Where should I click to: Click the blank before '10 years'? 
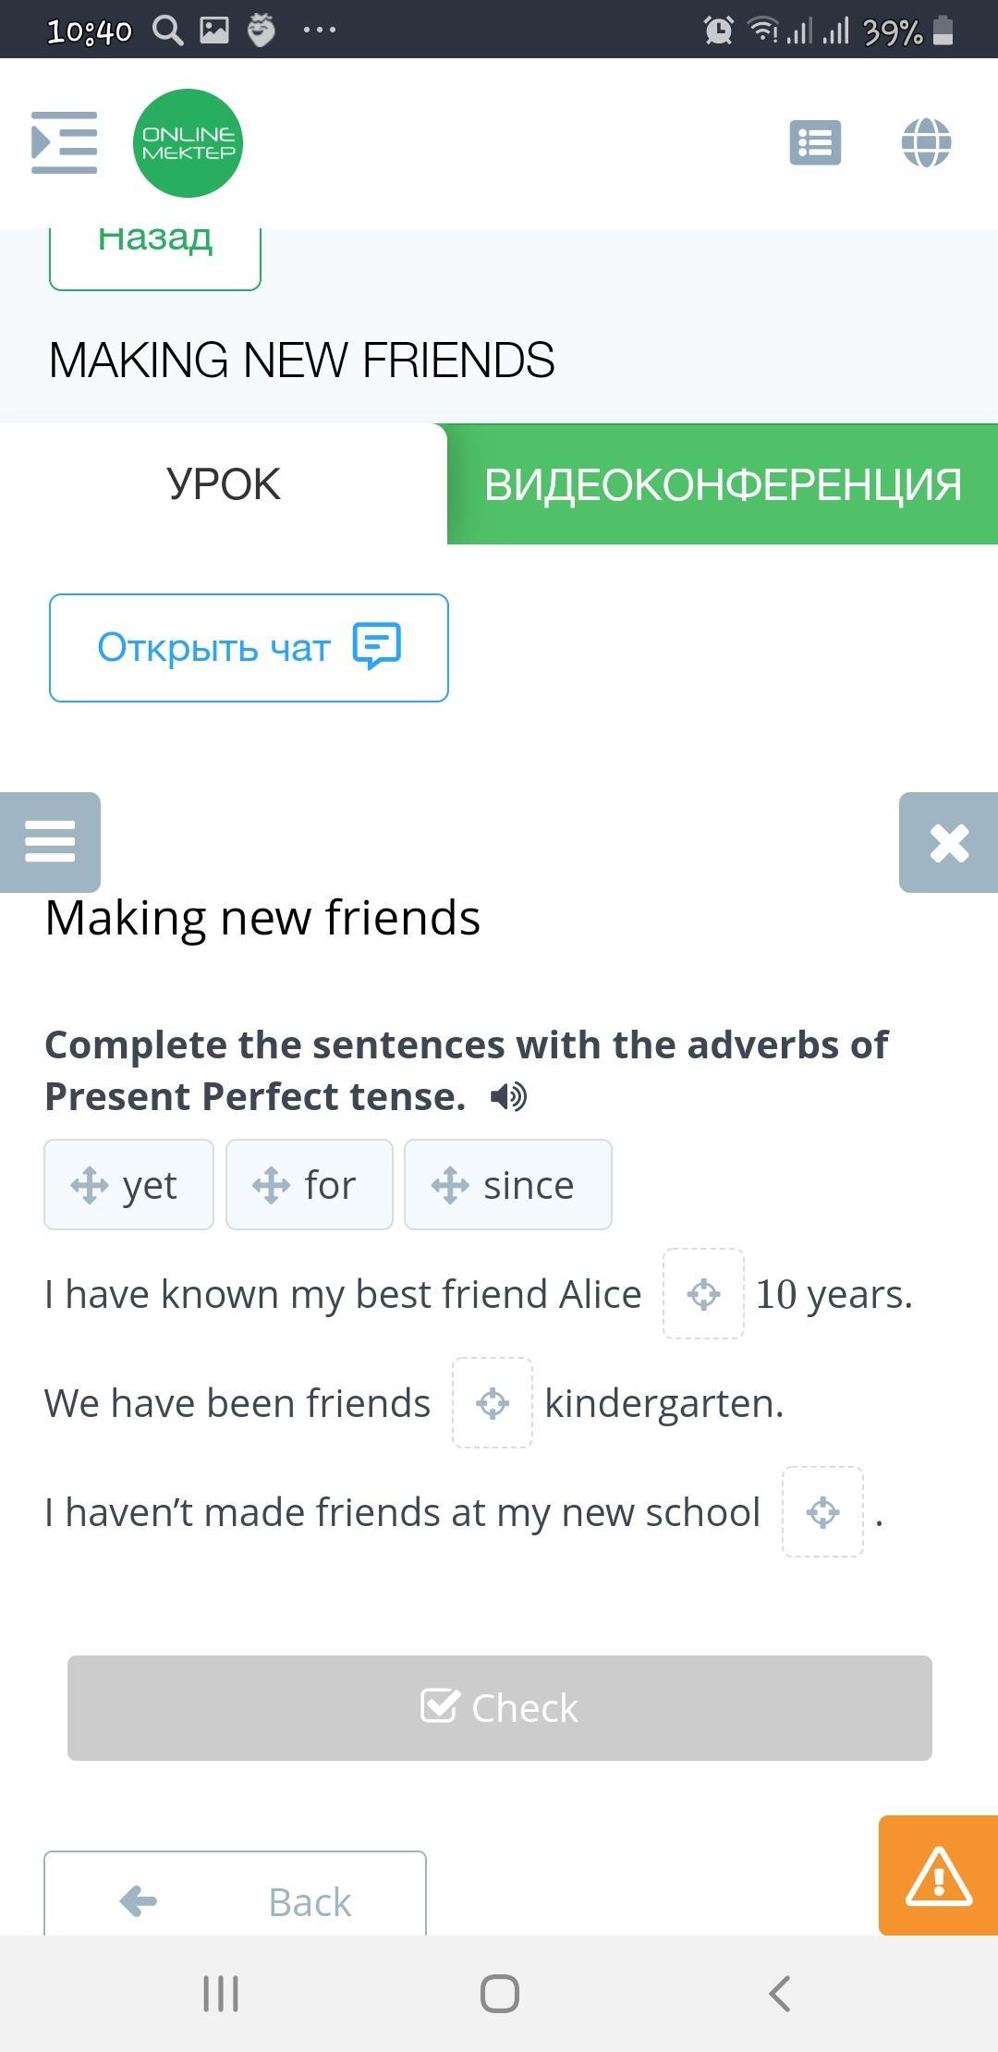(x=703, y=1294)
